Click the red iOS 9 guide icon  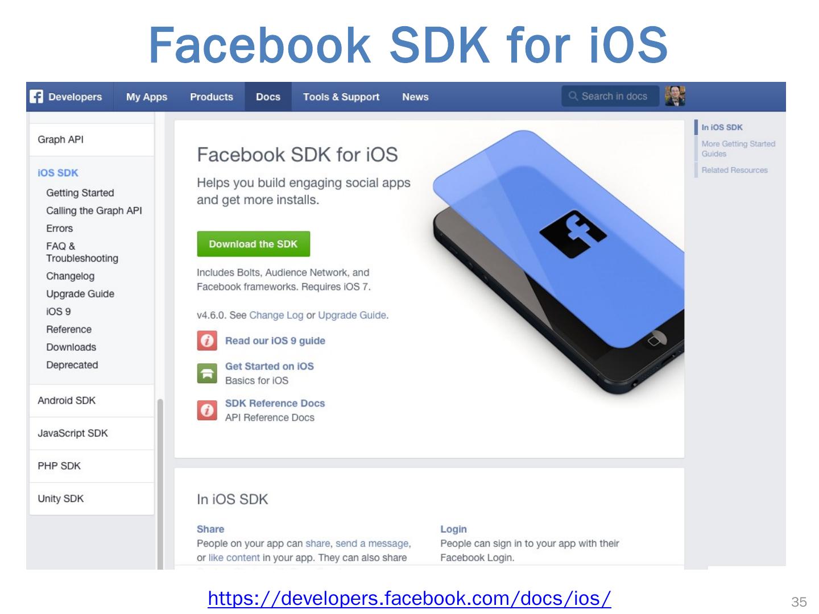pyautogui.click(x=207, y=341)
